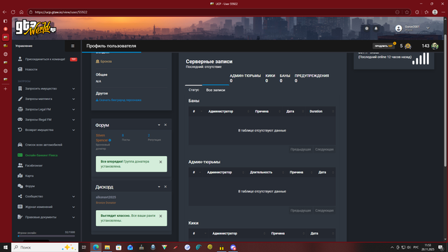This screenshot has width=448, height=252.
Task: Expand Запросы маппинга menu
Action: 47,99
